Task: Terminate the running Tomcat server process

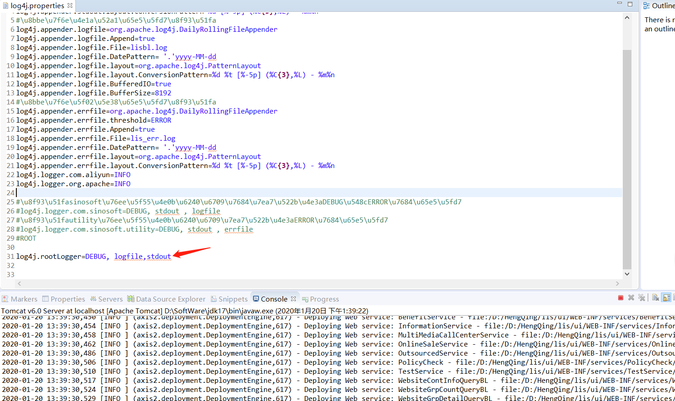Action: click(x=620, y=298)
